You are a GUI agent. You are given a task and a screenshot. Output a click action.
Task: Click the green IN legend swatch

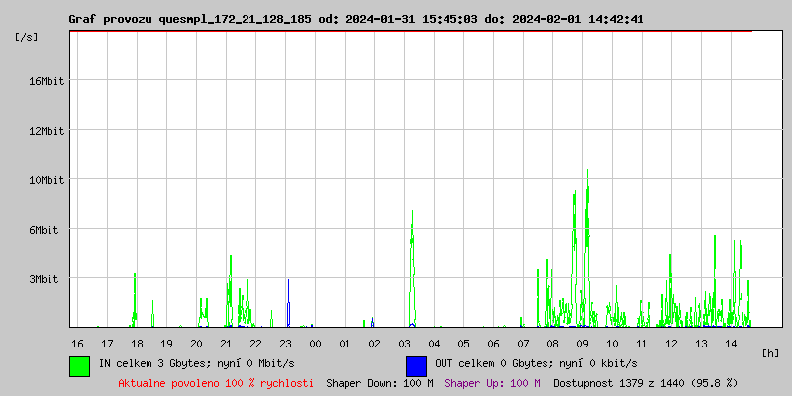click(x=79, y=365)
